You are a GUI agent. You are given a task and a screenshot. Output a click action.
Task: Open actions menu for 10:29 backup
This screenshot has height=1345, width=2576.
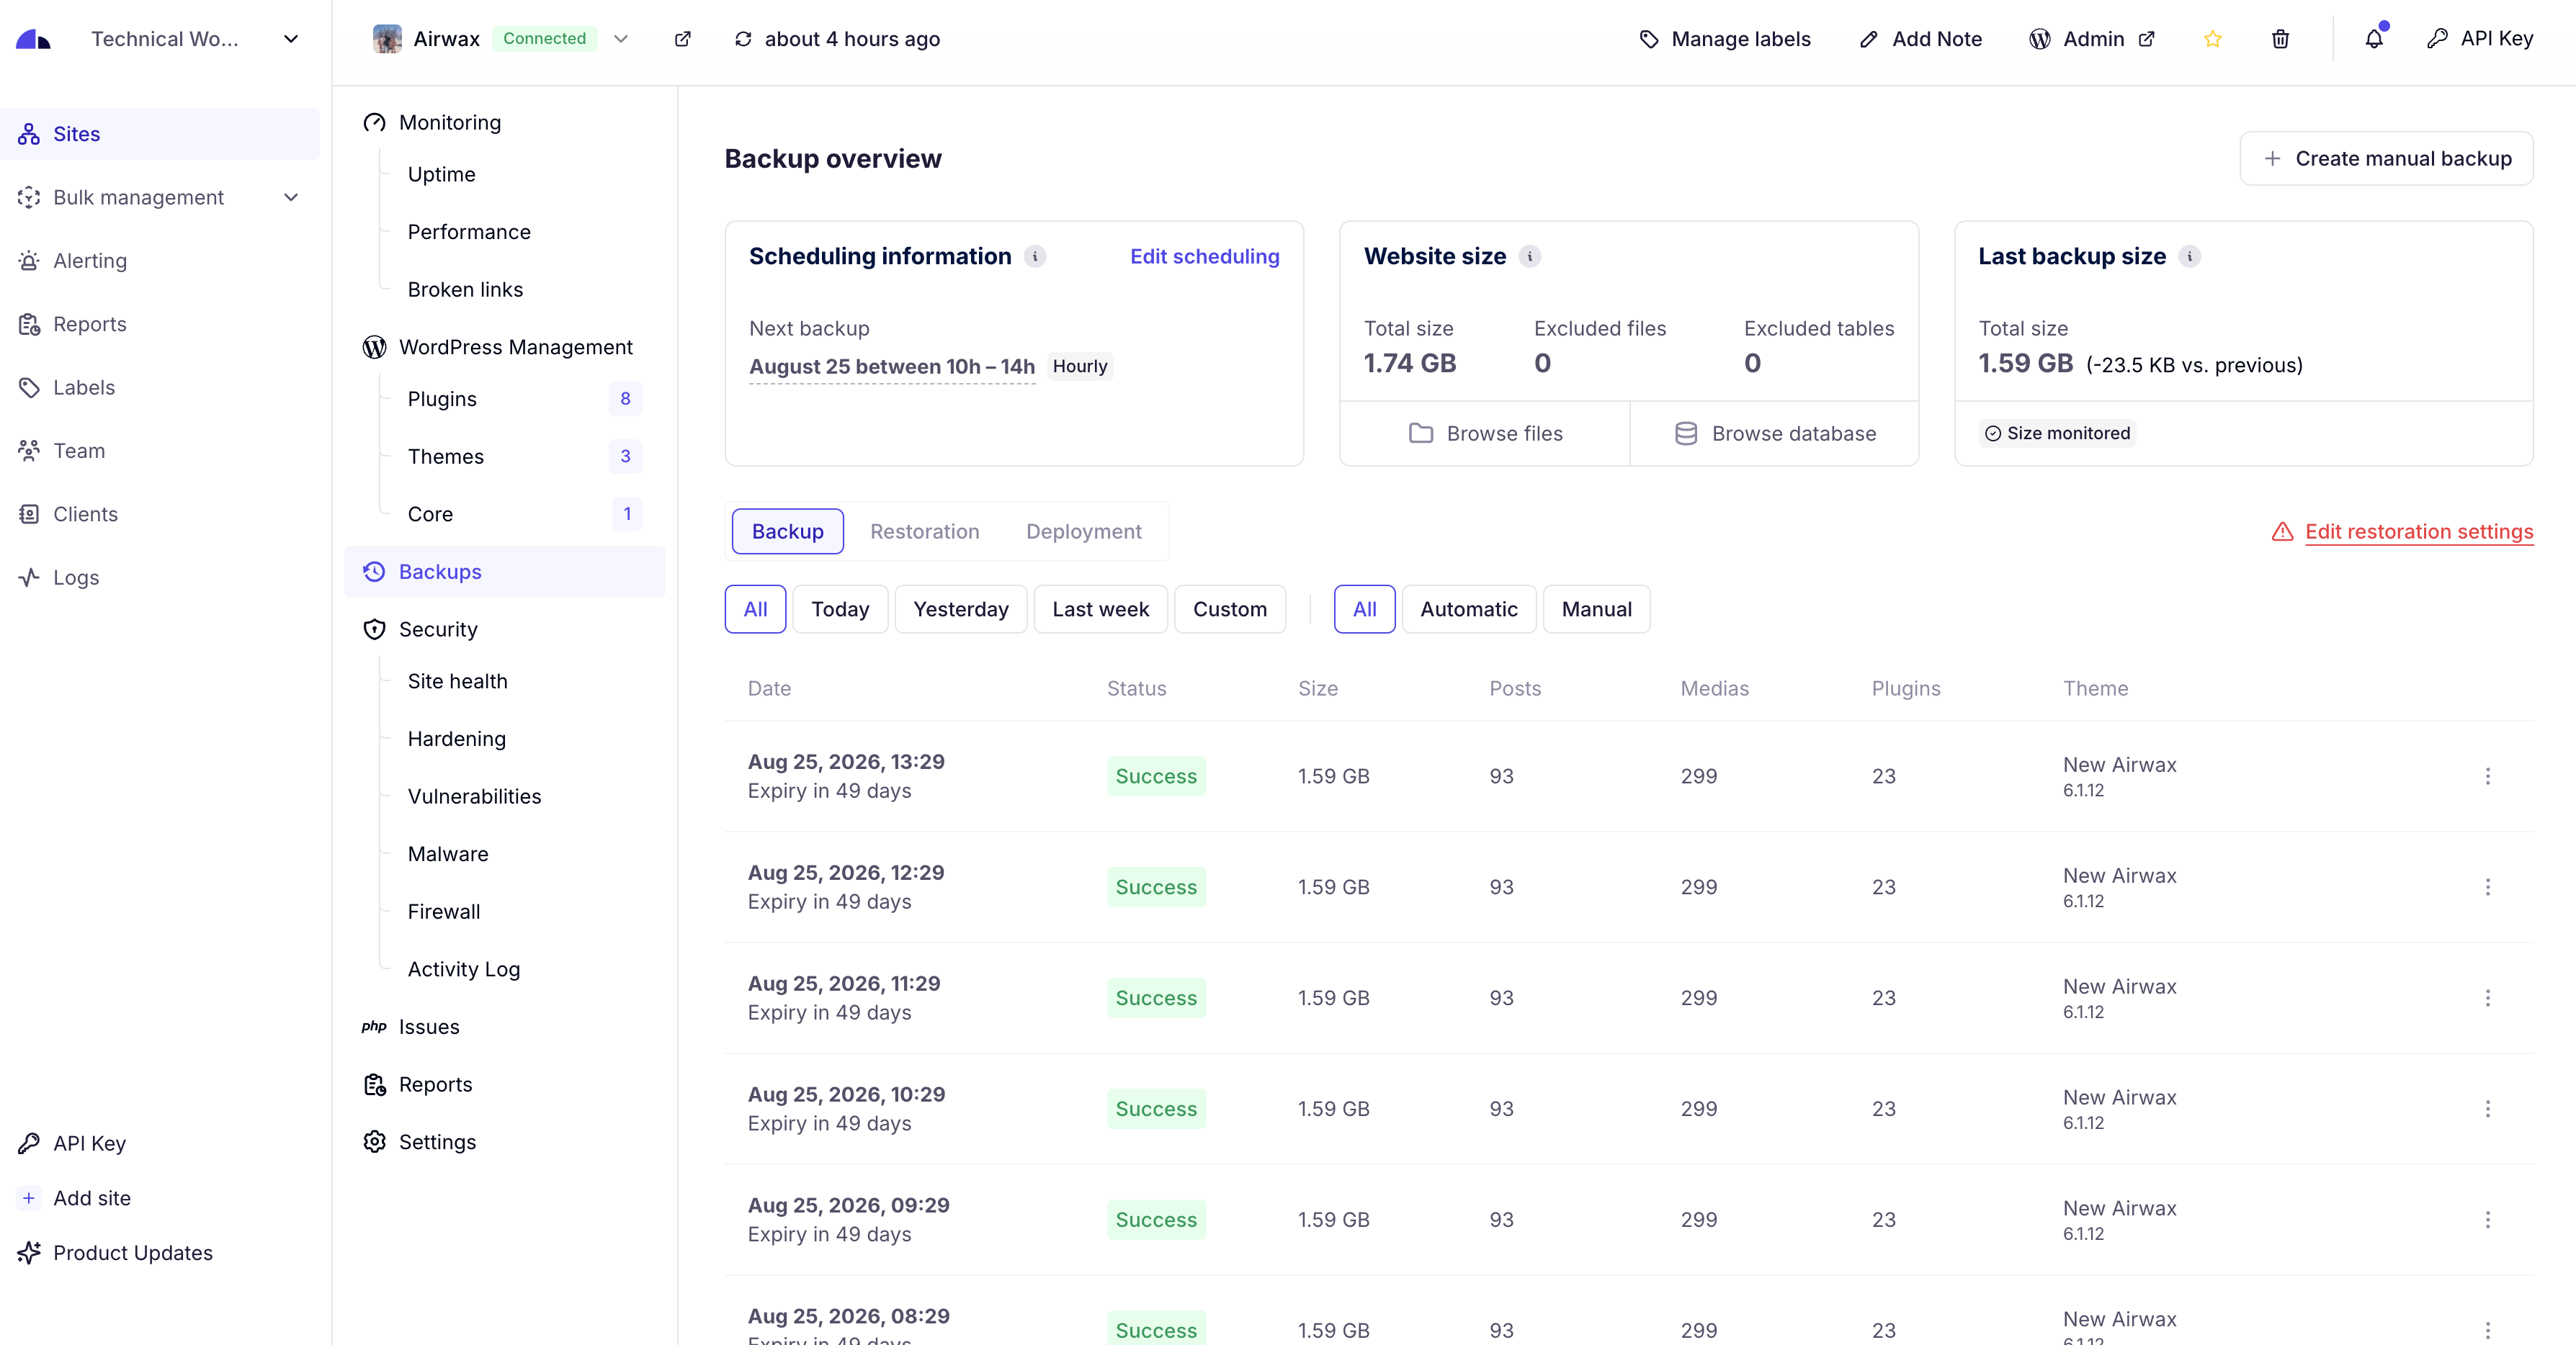point(2488,1109)
